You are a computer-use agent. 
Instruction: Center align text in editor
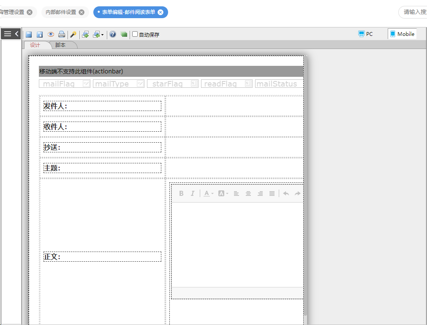(248, 194)
